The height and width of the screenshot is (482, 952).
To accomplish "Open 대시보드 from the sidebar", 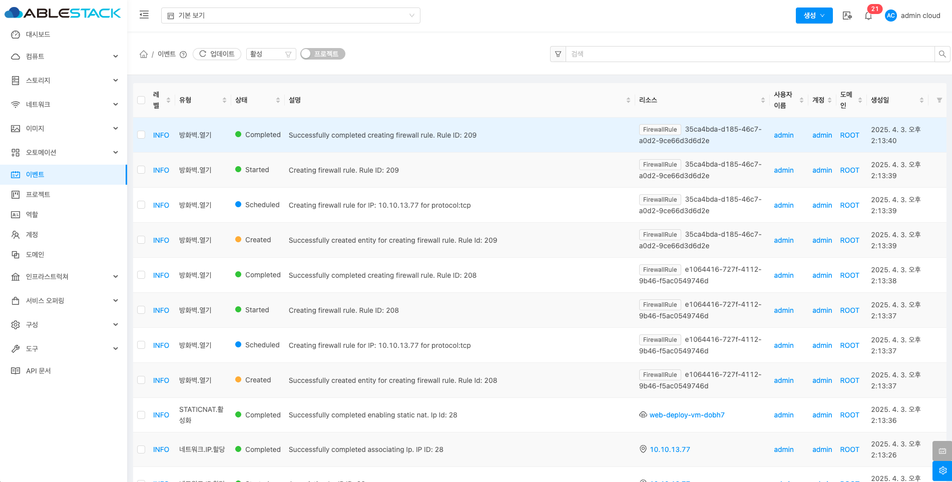I will tap(38, 35).
